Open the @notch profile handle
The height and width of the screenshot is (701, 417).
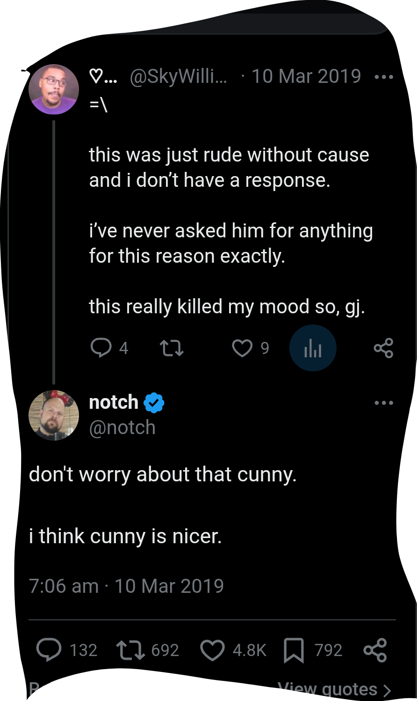point(122,428)
